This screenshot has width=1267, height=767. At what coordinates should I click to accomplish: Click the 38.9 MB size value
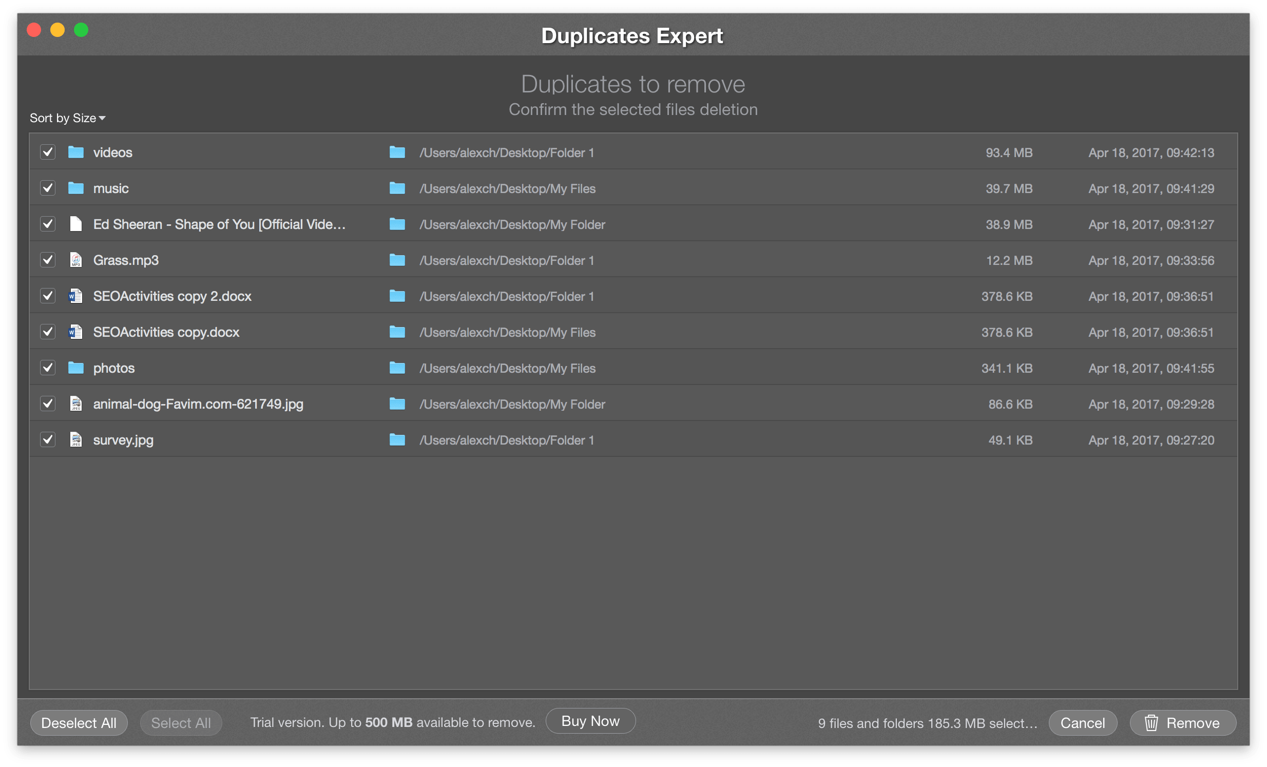point(1009,225)
